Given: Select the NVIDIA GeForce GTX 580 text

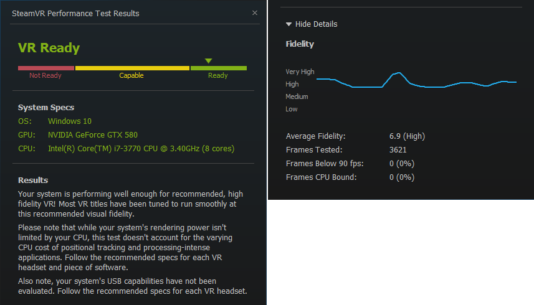Looking at the screenshot, I should [92, 135].
